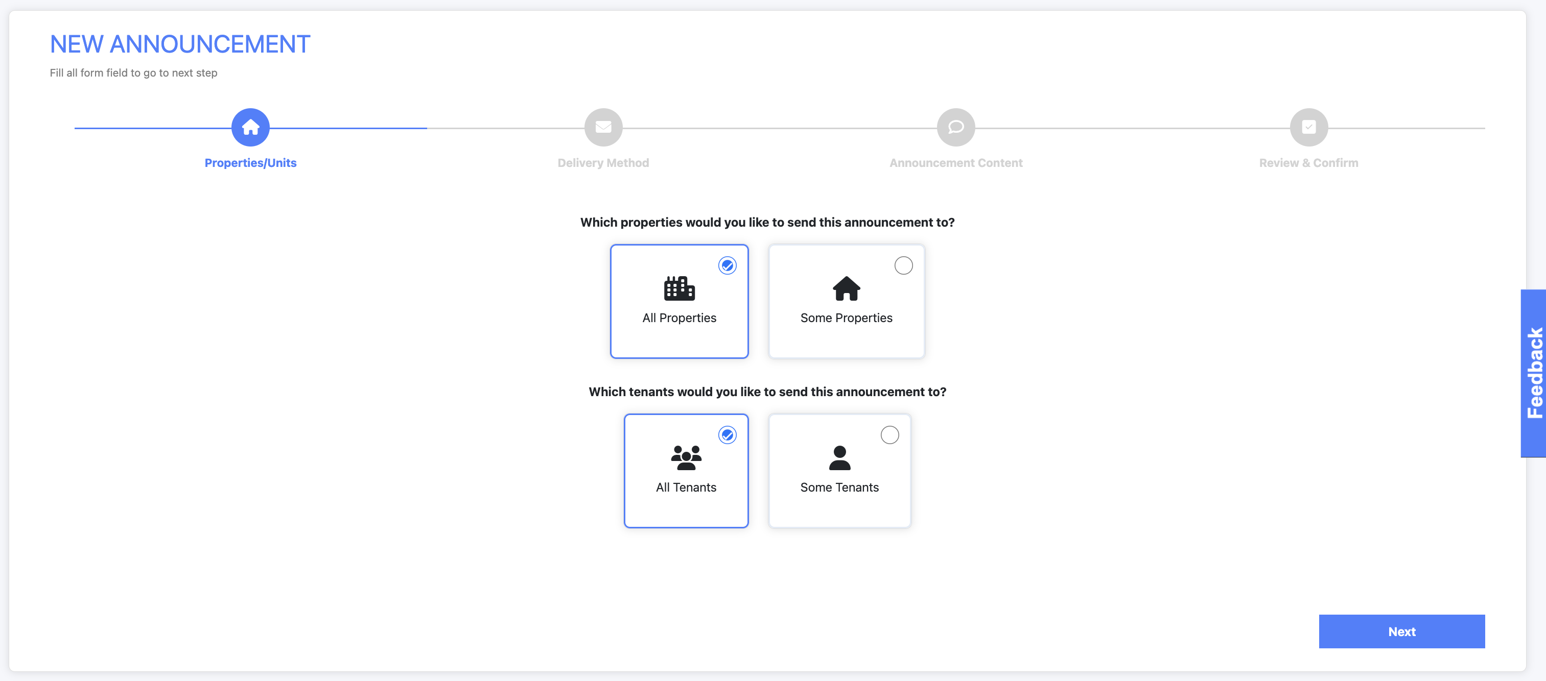Click the Announcement Content chat bubble icon
Viewport: 1546px width, 681px height.
[x=955, y=127]
